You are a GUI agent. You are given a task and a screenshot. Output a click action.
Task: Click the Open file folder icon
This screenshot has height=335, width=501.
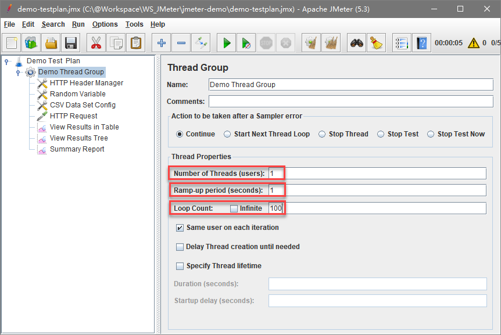51,43
